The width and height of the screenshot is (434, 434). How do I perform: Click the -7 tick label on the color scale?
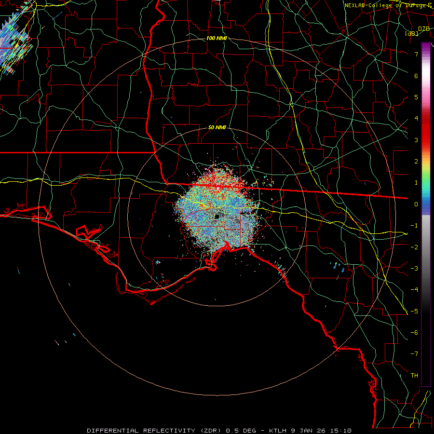pos(414,354)
